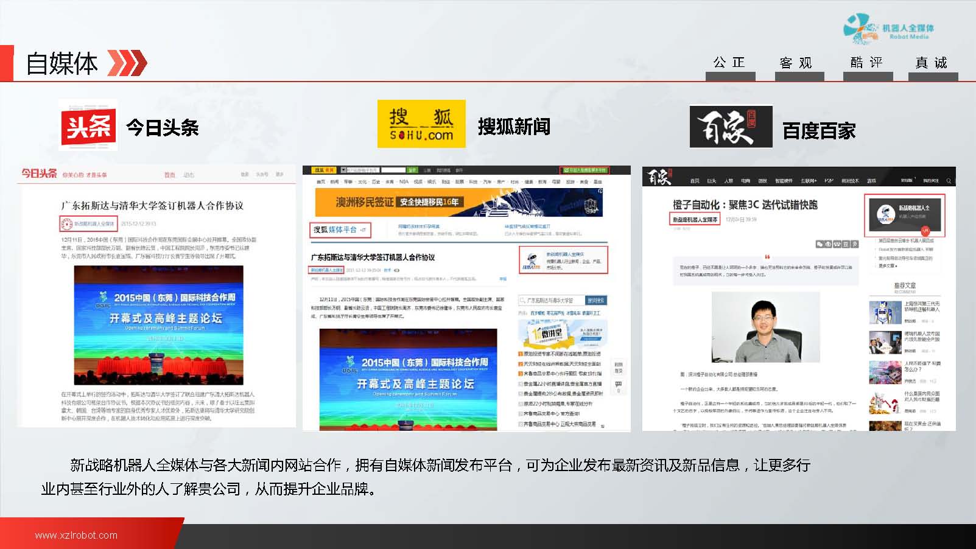Viewport: 976px width, 549px height.
Task: Click the red 头条 logo icon
Action: [x=88, y=127]
